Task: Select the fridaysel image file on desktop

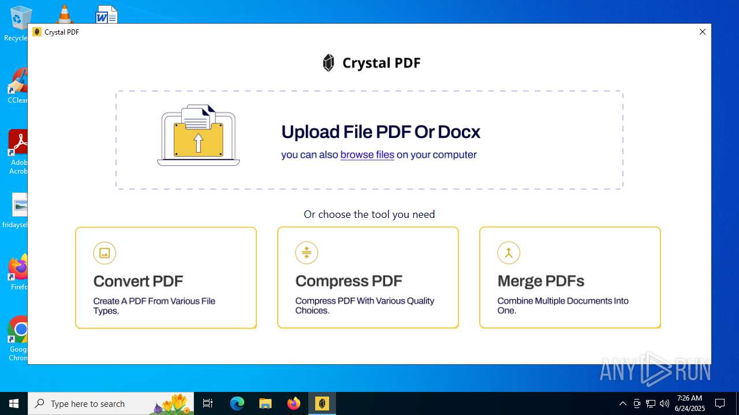Action: 16,211
